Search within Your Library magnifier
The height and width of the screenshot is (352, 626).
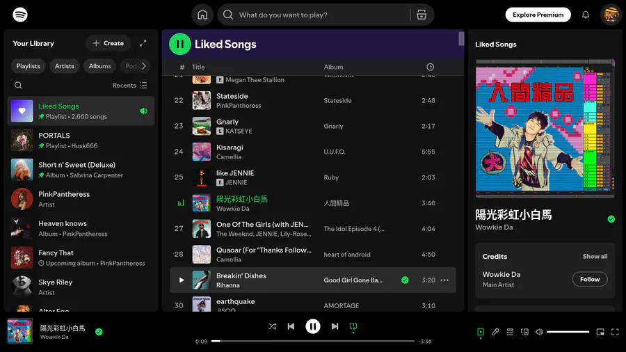coord(18,85)
